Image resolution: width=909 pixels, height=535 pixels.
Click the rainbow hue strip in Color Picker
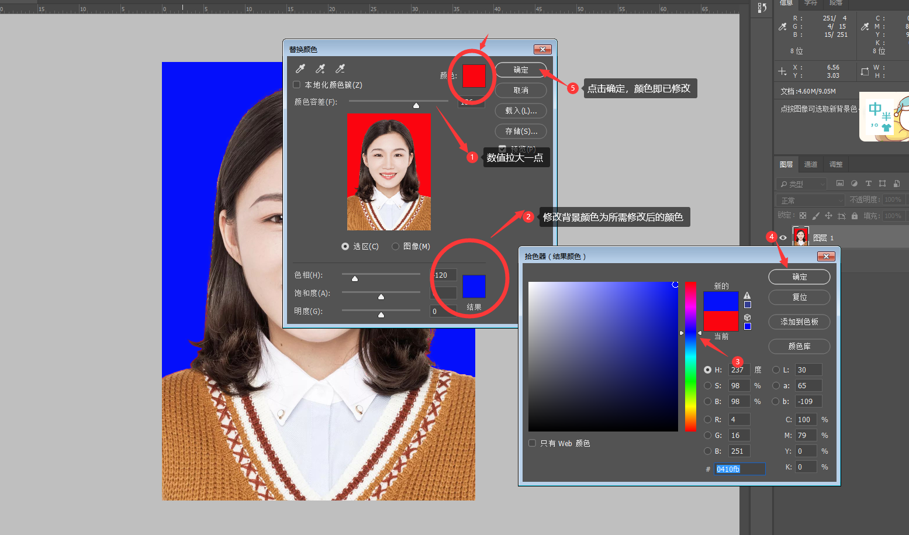[690, 357]
